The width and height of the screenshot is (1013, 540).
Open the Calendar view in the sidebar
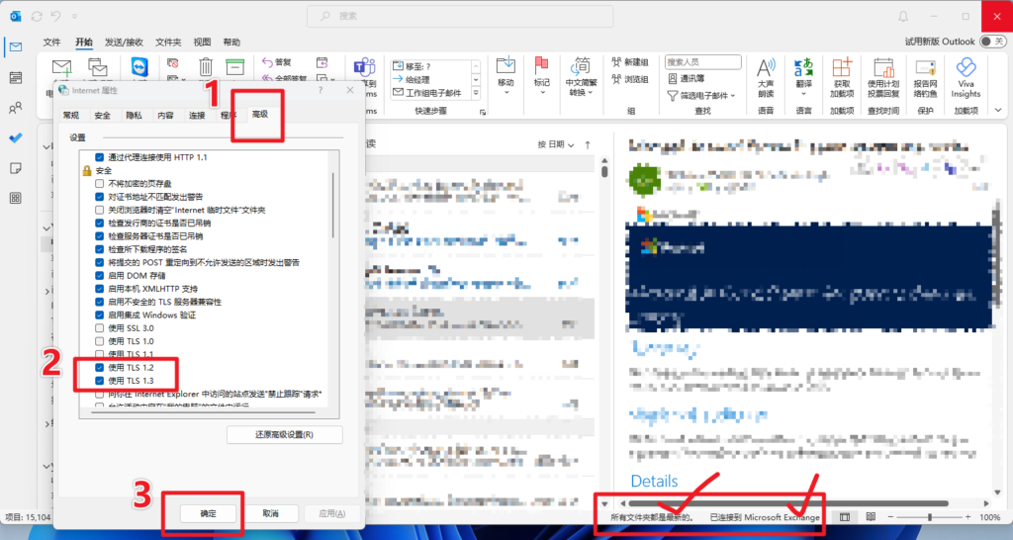pos(15,77)
